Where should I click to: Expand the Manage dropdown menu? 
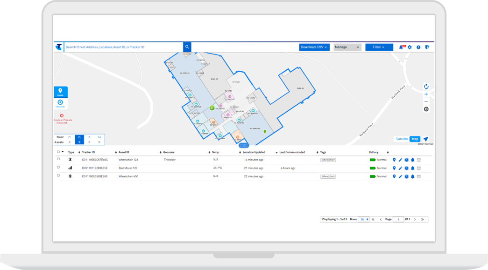pyautogui.click(x=347, y=47)
